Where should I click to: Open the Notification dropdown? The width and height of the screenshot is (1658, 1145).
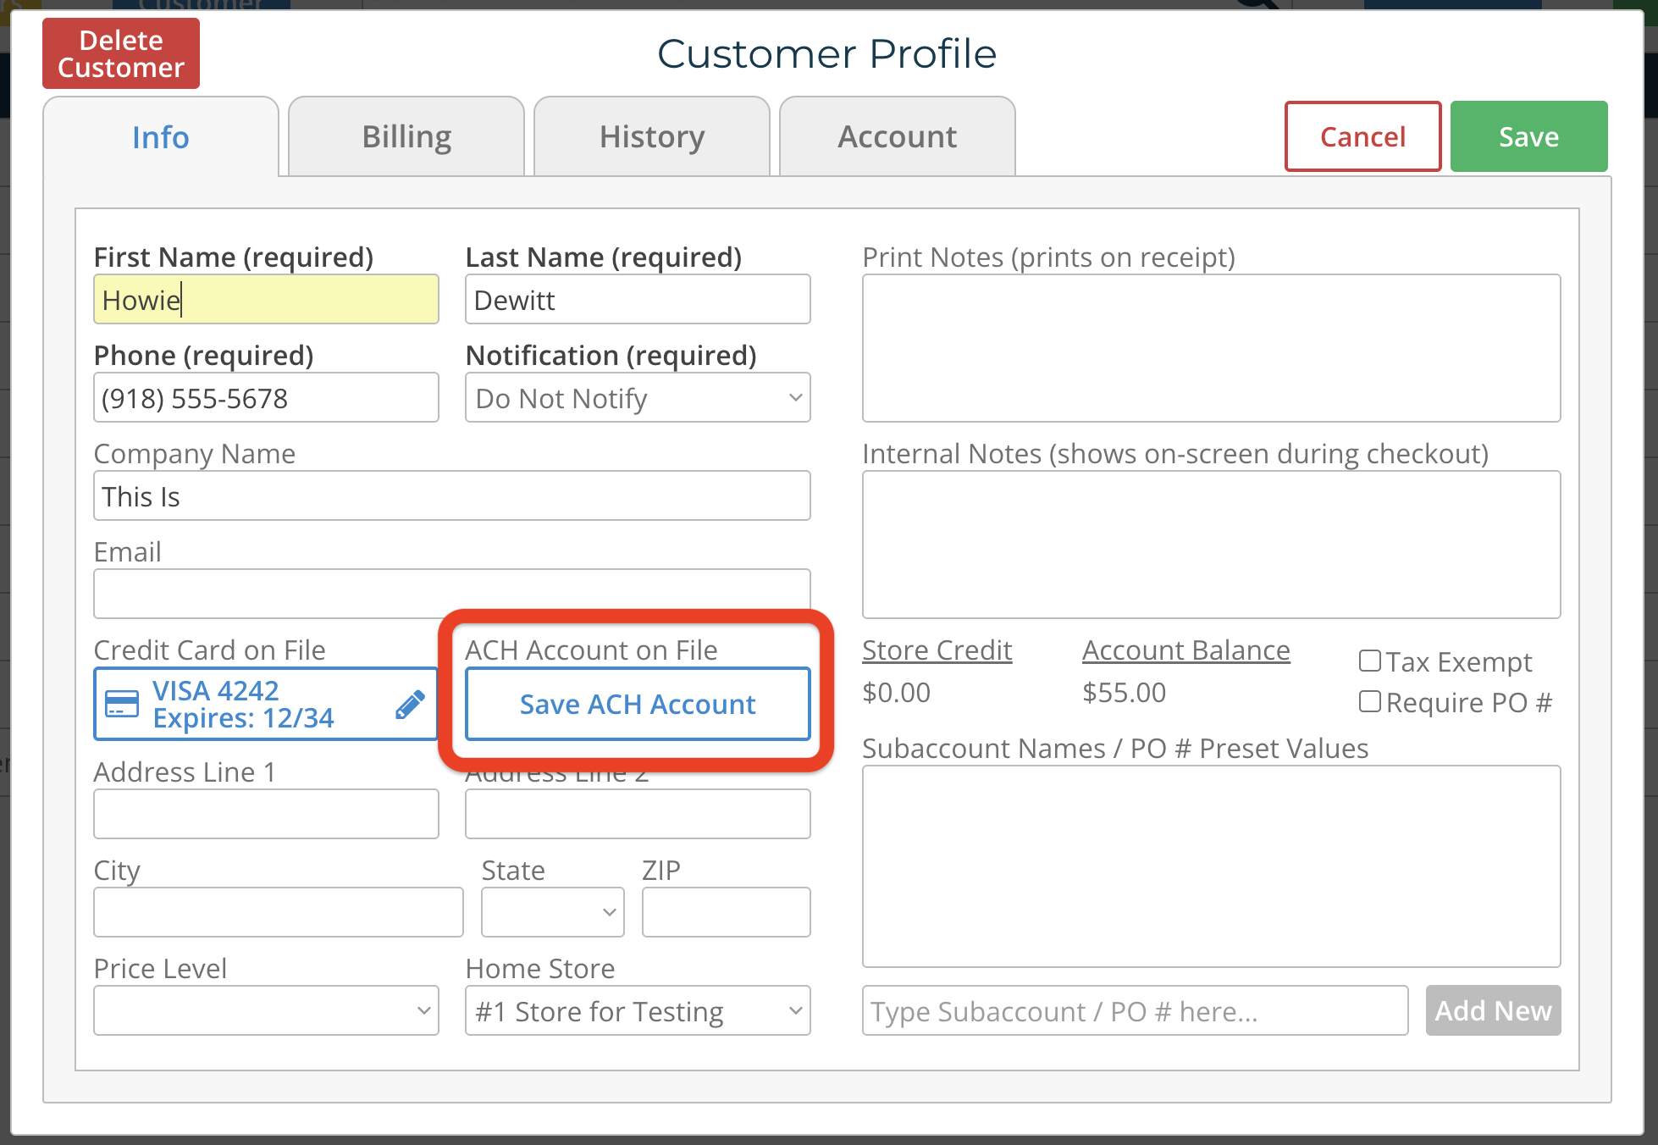[x=637, y=398]
